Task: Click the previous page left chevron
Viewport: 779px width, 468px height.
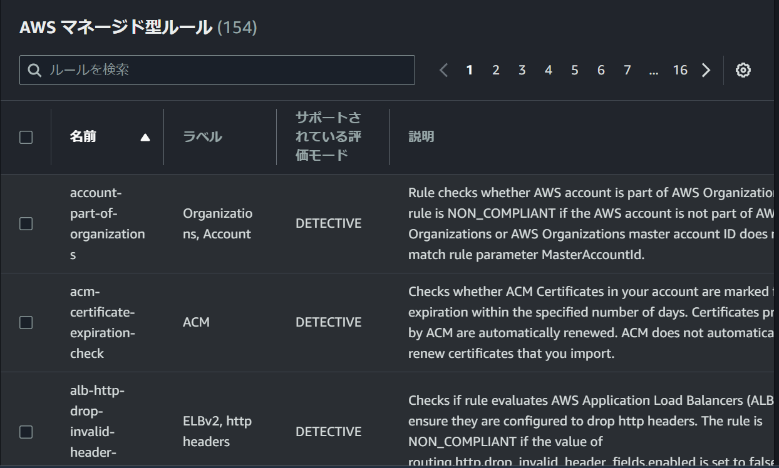Action: coord(444,70)
